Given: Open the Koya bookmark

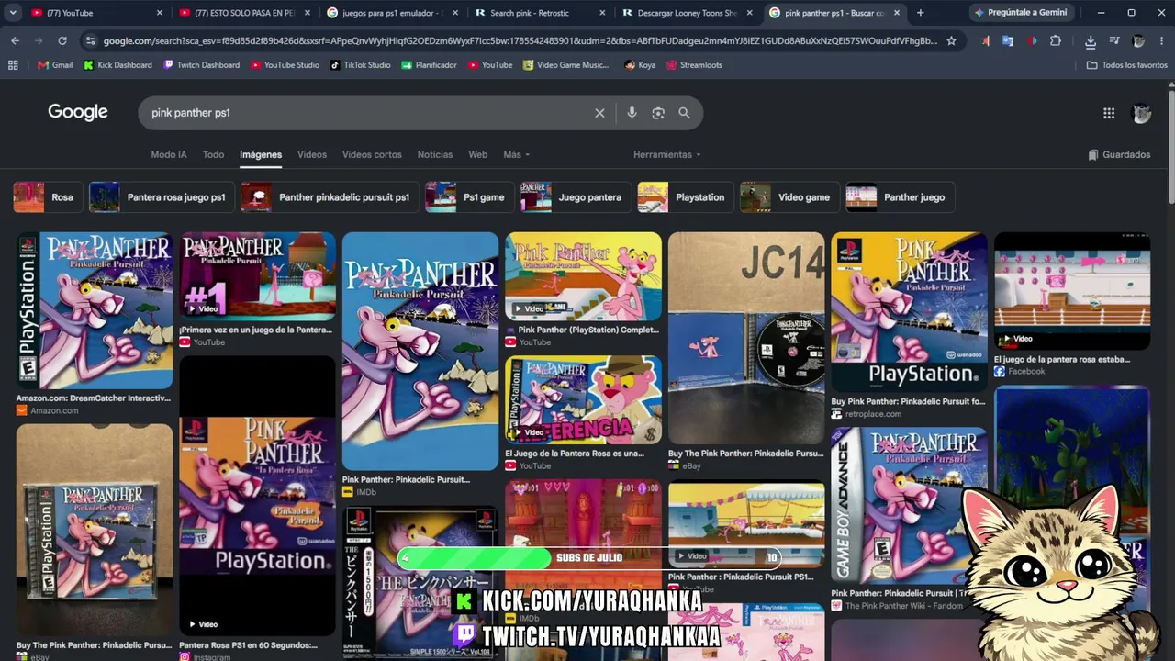Looking at the screenshot, I should point(640,65).
